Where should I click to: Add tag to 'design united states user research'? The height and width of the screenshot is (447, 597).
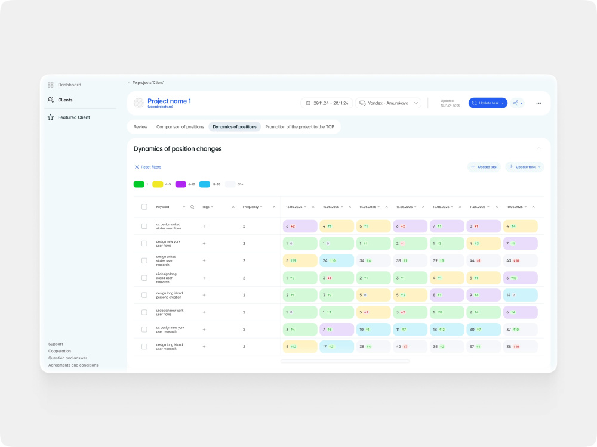pos(204,261)
